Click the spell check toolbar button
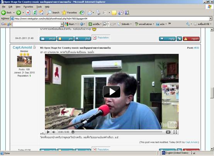Screen dimensions: 214x156 coord(143,24)
